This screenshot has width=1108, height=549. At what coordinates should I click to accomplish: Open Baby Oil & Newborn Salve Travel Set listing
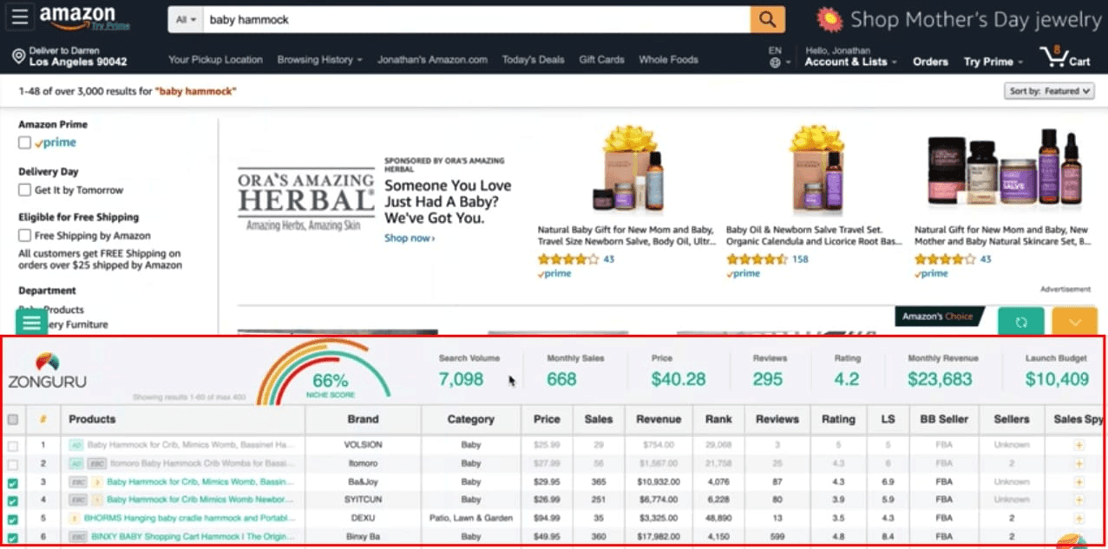pyautogui.click(x=814, y=236)
